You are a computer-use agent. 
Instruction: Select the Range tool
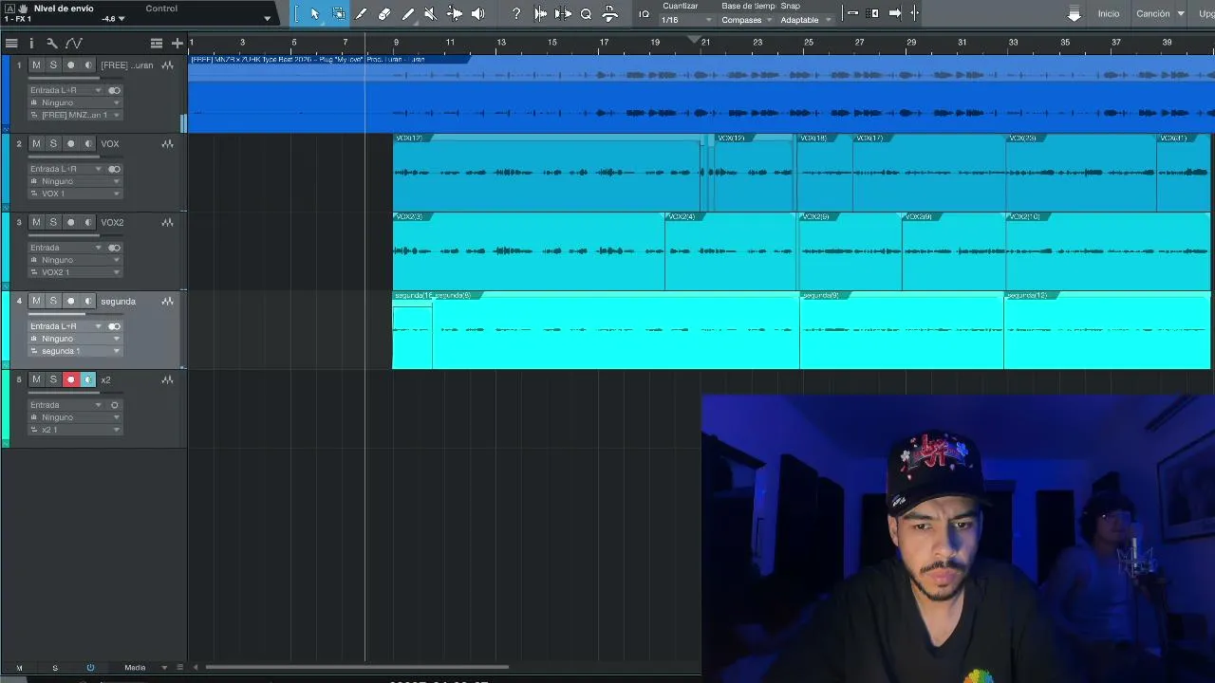(339, 13)
